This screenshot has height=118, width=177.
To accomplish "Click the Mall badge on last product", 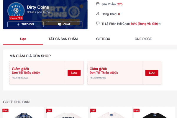I will pyautogui.click(x=137, y=110).
